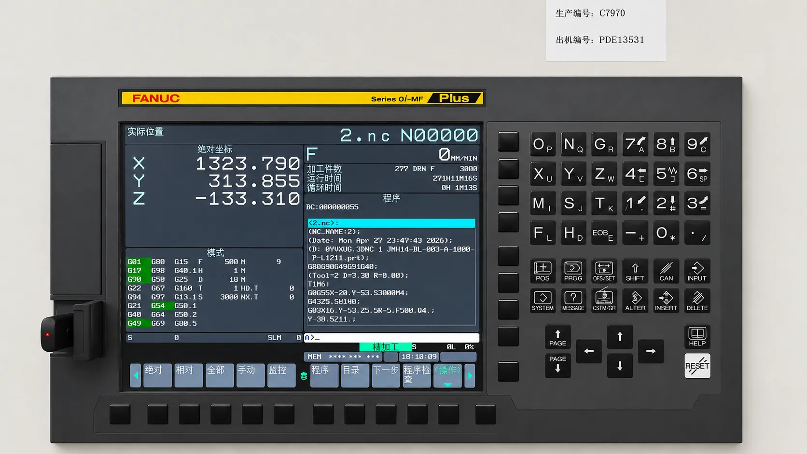Screen dimensions: 807x454
Task: Show alarms with the MESSAGE key
Action: (x=573, y=301)
